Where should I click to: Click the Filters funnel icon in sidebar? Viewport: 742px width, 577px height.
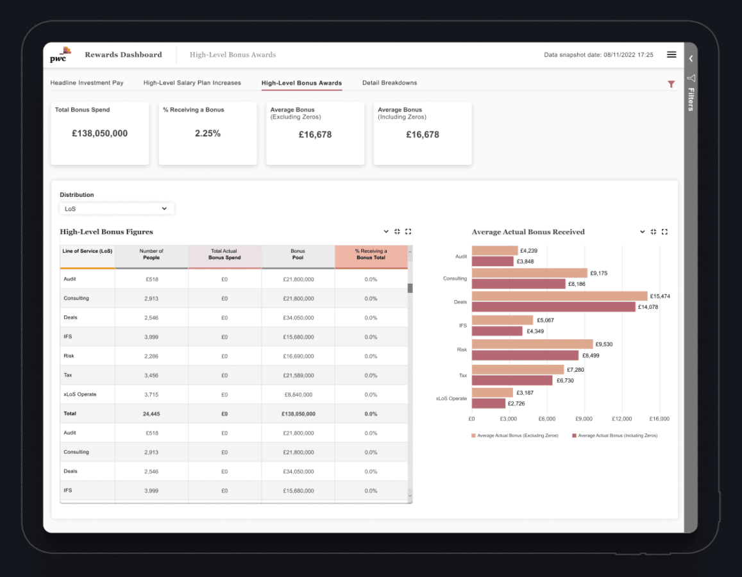pos(691,78)
